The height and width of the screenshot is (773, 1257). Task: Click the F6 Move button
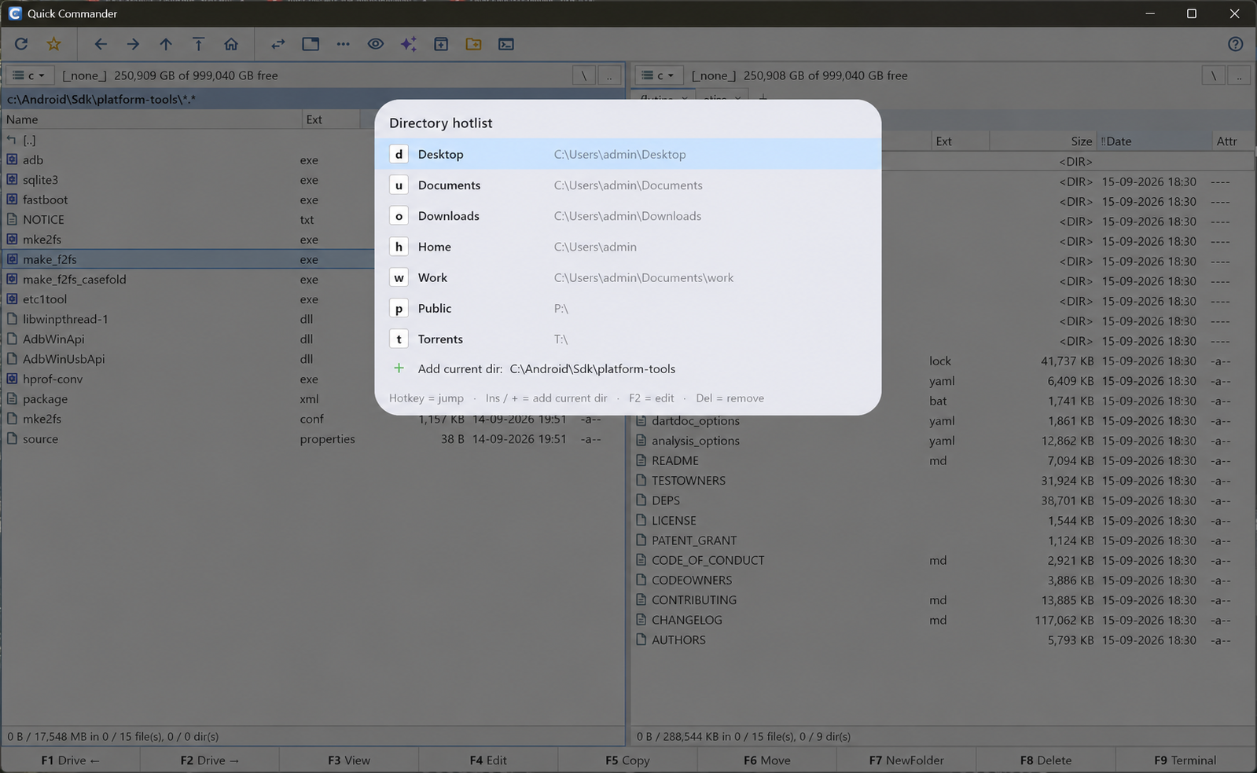pyautogui.click(x=767, y=760)
